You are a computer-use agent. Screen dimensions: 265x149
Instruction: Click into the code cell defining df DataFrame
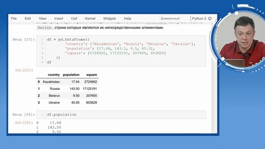pos(121,51)
